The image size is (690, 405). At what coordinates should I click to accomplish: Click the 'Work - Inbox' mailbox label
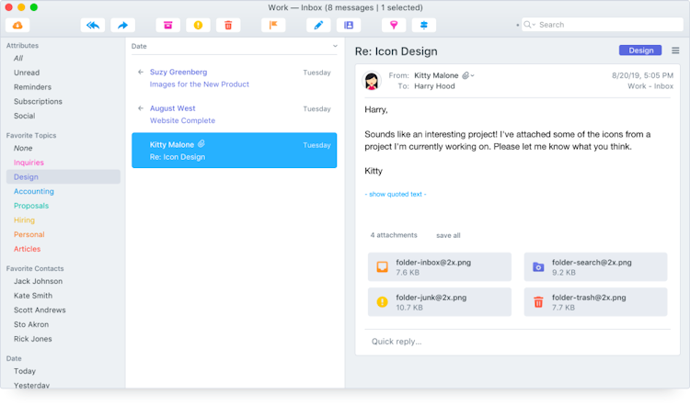coord(650,86)
